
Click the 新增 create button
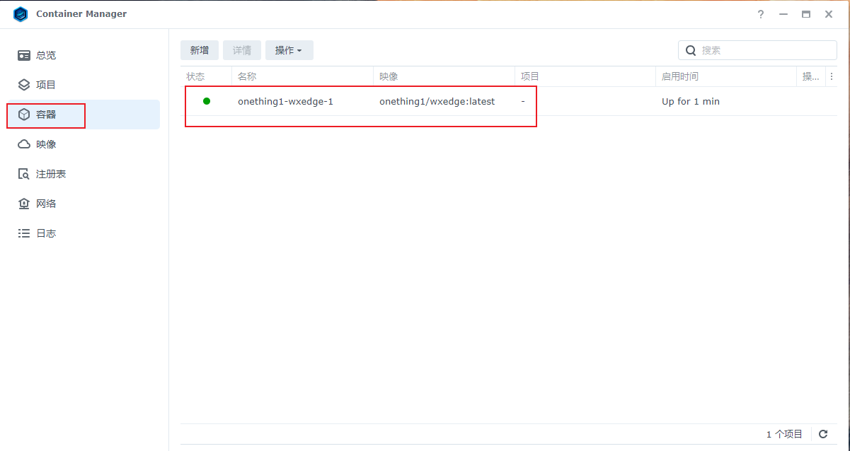200,50
